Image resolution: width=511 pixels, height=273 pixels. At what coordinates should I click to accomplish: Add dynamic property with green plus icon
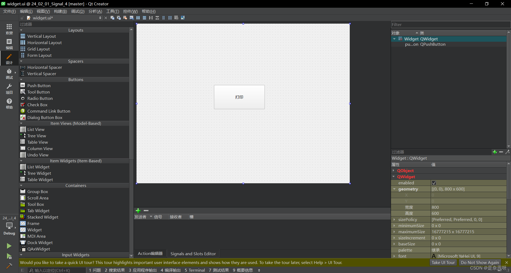click(x=495, y=152)
